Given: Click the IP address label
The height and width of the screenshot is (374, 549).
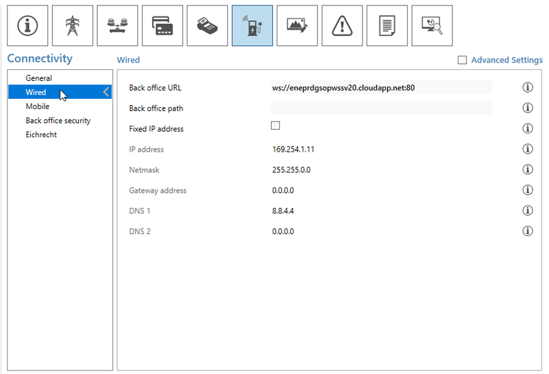Looking at the screenshot, I should coord(146,149).
